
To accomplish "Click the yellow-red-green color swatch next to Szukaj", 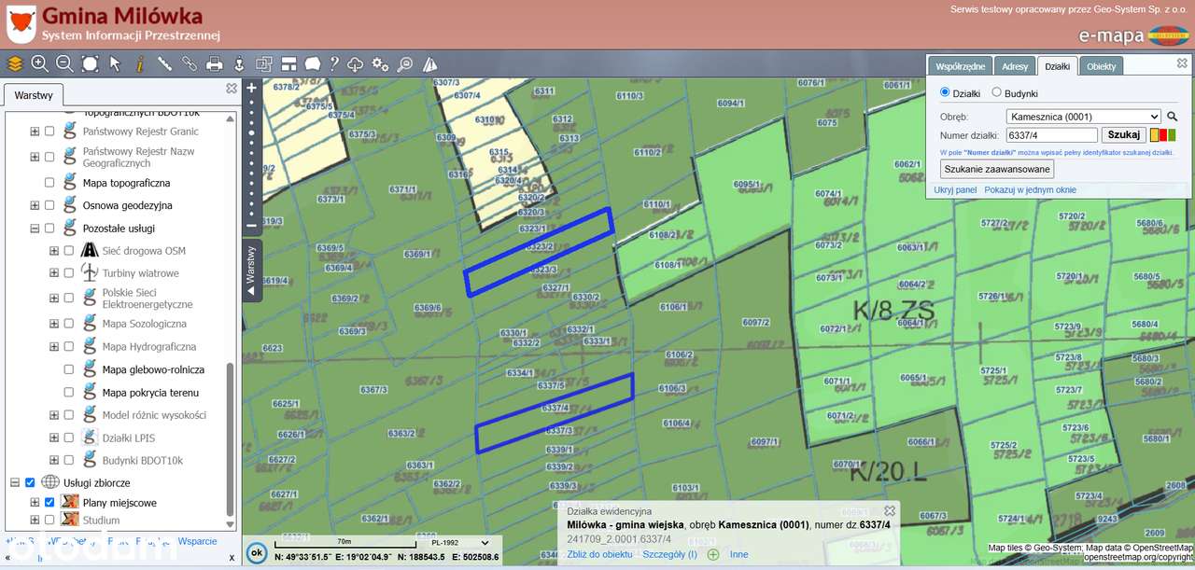I will pyautogui.click(x=1162, y=135).
